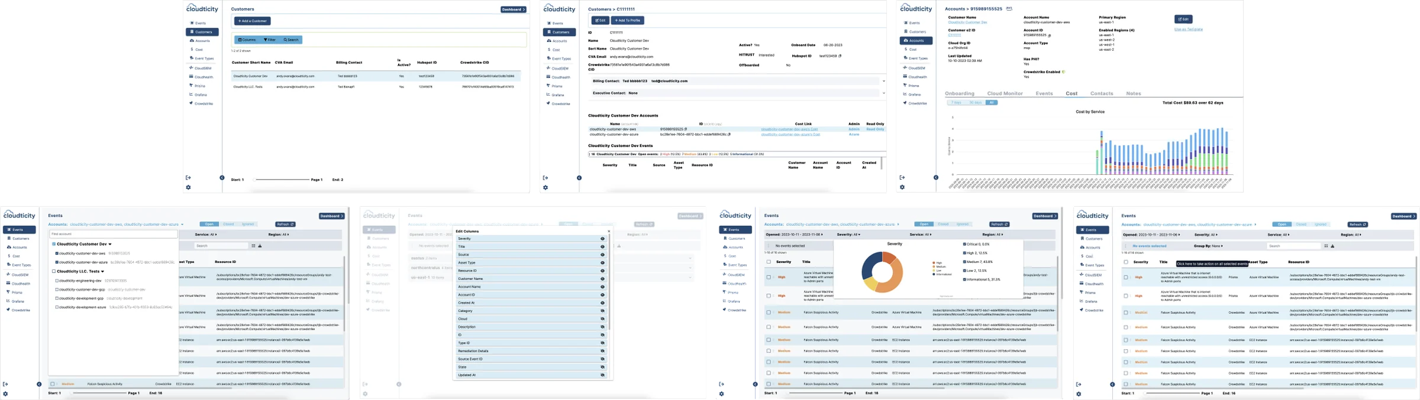Check Cloudticity LLC. Tests group checkbox
The image size is (1420, 400).
click(x=54, y=271)
